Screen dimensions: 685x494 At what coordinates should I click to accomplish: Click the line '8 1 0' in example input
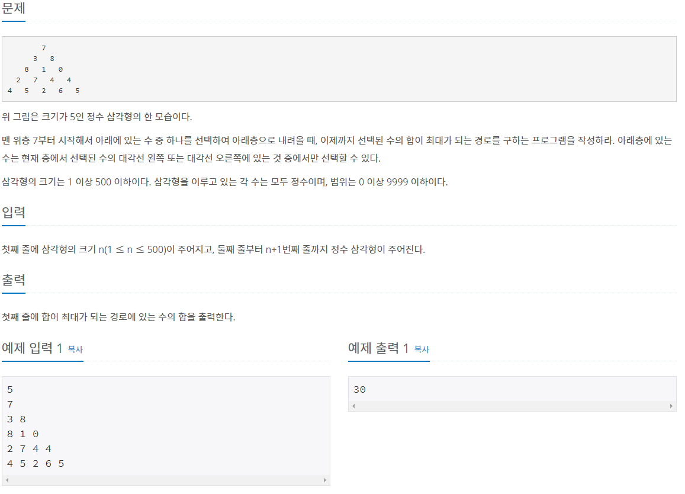(x=22, y=434)
